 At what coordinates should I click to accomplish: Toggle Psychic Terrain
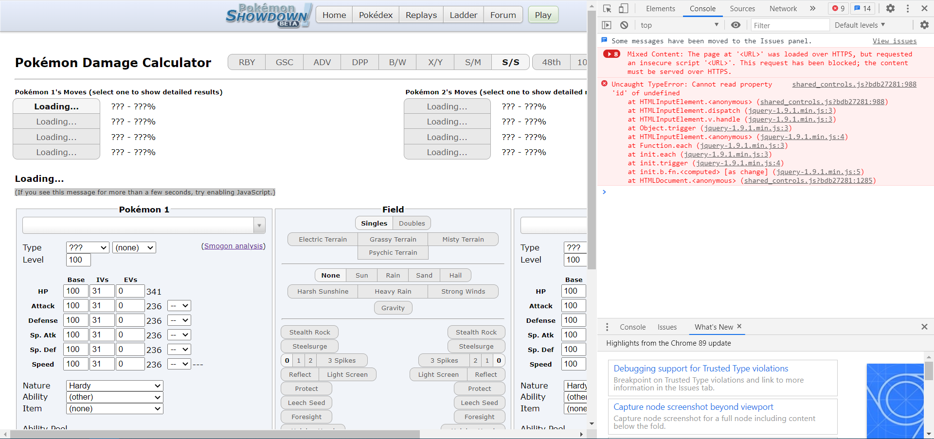[x=393, y=252]
